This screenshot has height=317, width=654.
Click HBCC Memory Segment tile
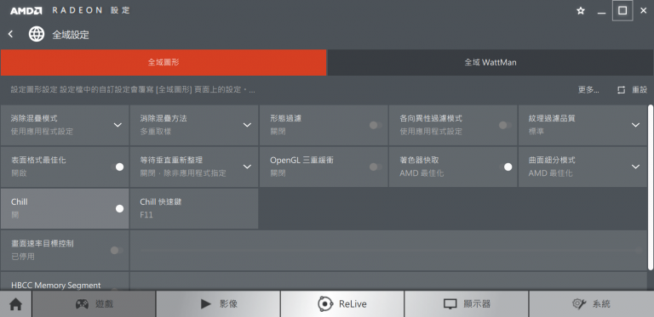click(x=65, y=281)
